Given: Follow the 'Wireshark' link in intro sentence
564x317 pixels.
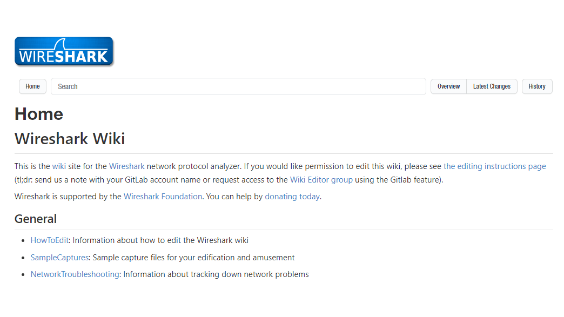Looking at the screenshot, I should 127,166.
